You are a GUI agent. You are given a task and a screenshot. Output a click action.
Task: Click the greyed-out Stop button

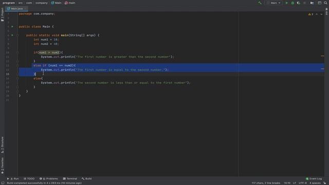click(304, 3)
